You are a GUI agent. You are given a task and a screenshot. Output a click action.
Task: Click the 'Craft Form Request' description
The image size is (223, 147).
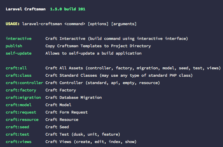click(67, 112)
